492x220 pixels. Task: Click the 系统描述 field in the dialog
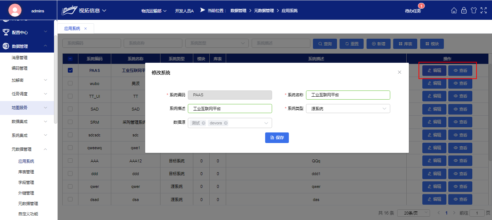[230, 109]
